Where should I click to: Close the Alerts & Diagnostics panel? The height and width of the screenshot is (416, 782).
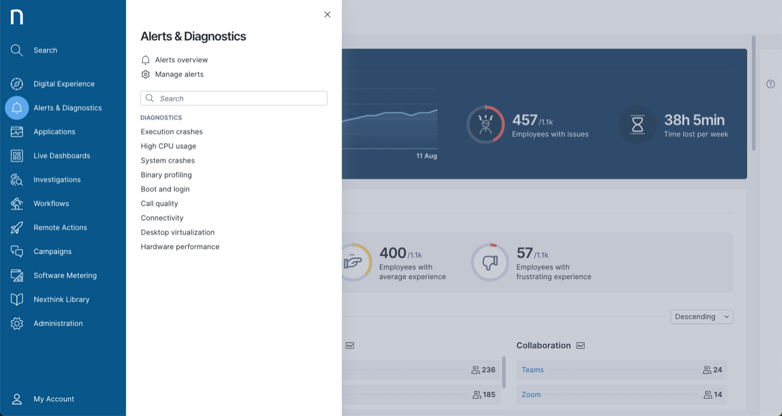click(x=327, y=14)
